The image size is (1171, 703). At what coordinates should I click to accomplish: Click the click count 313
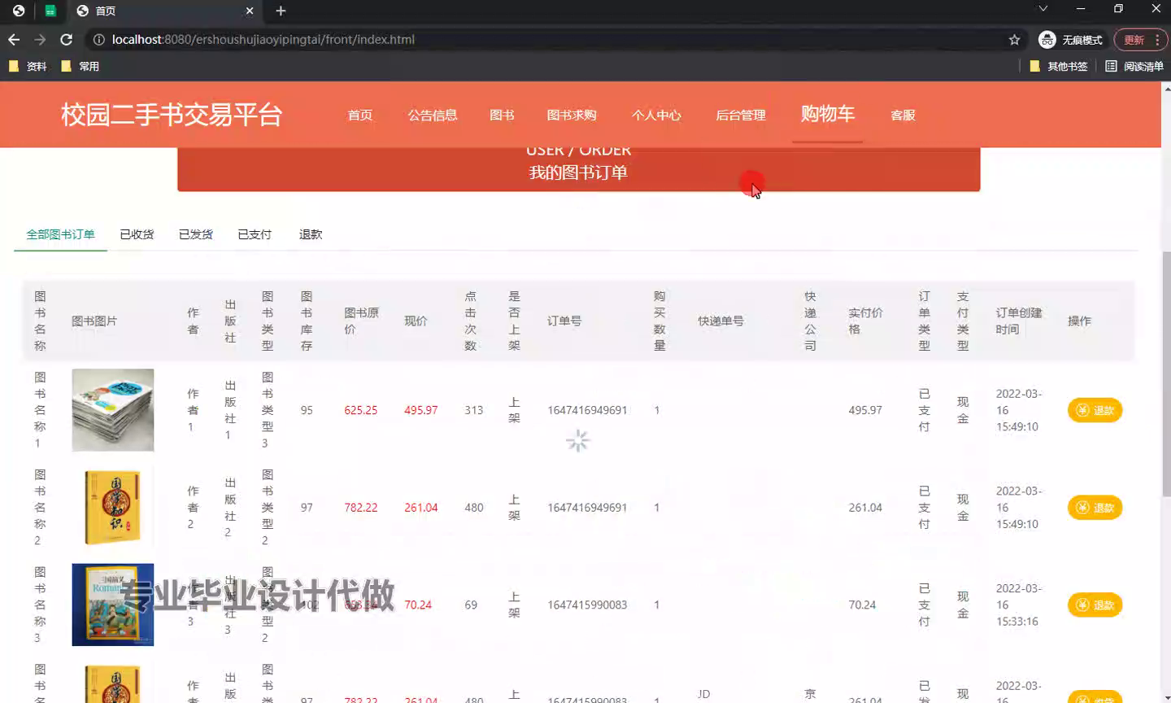point(474,410)
